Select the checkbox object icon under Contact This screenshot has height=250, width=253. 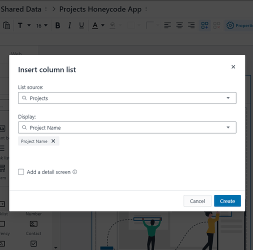click(x=33, y=243)
